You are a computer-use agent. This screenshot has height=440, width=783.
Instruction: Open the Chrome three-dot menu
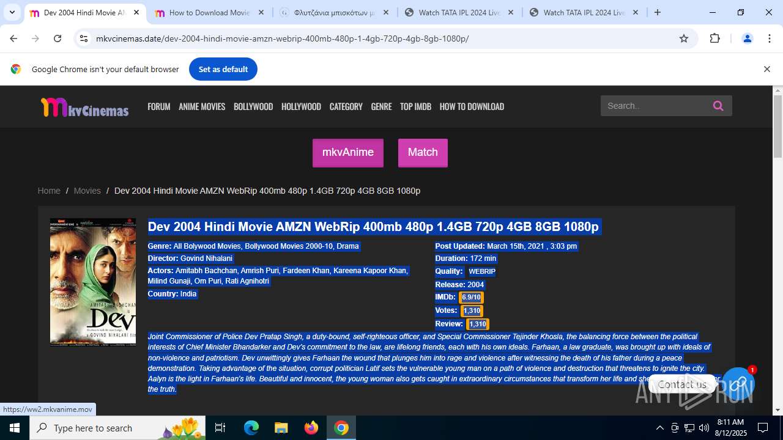[770, 38]
